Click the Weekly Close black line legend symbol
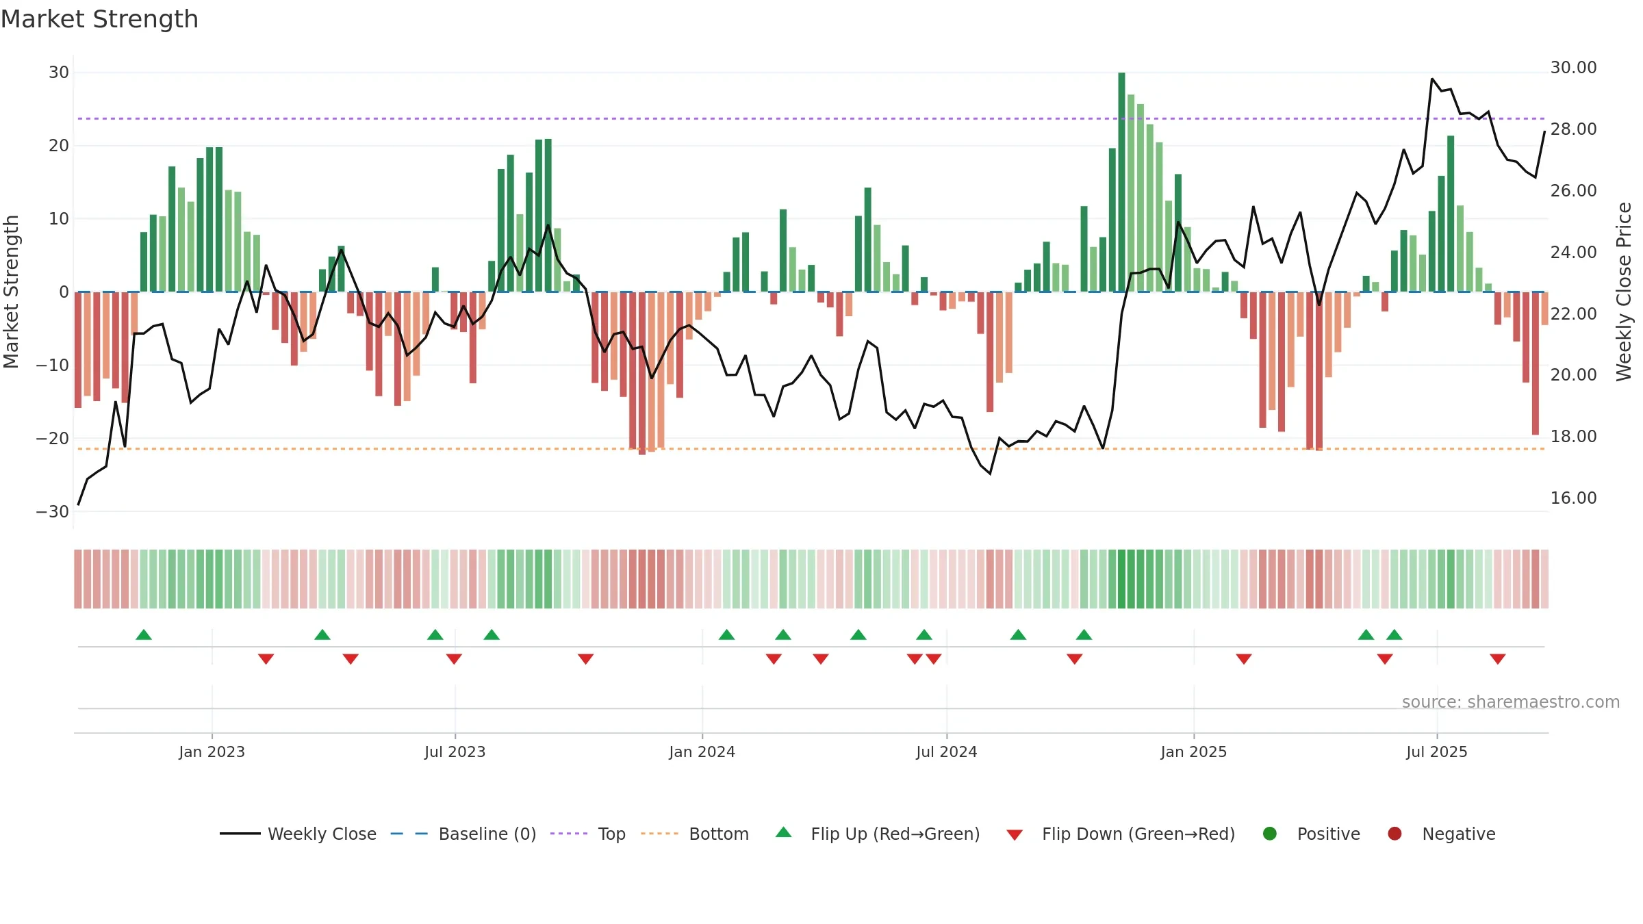The image size is (1643, 924). (x=240, y=834)
